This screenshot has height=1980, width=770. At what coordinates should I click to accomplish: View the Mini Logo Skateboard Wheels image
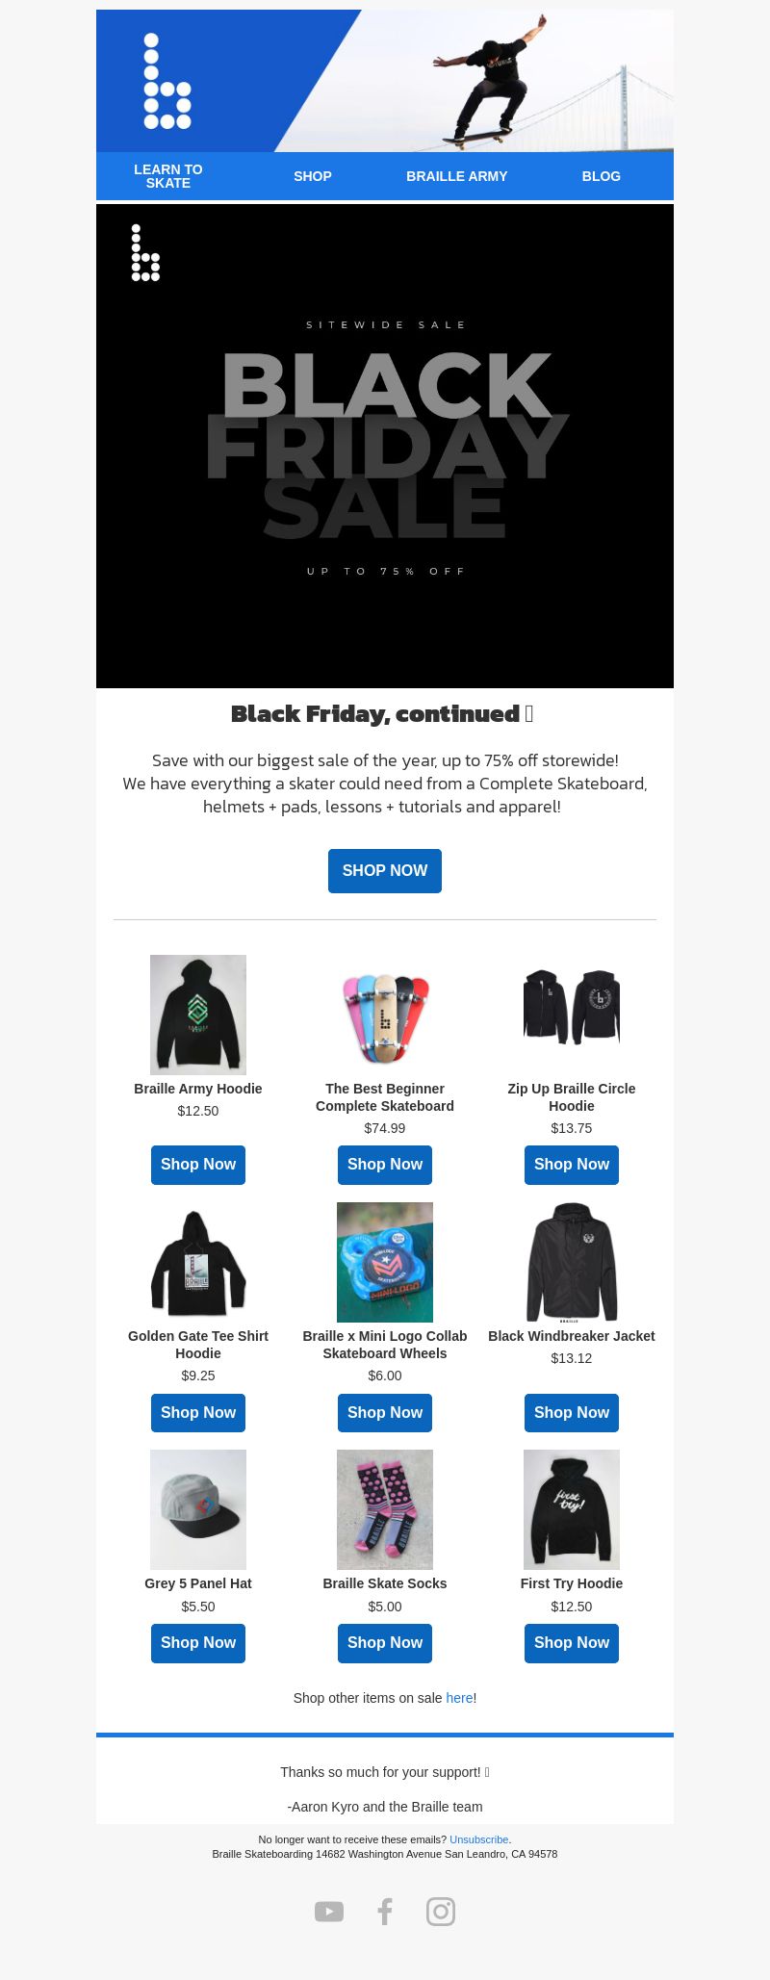pos(385,1262)
